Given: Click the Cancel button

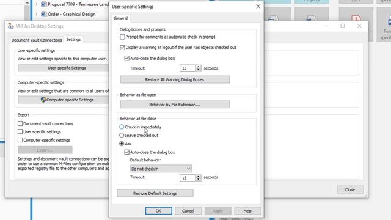Looking at the screenshot, I should tap(188, 211).
